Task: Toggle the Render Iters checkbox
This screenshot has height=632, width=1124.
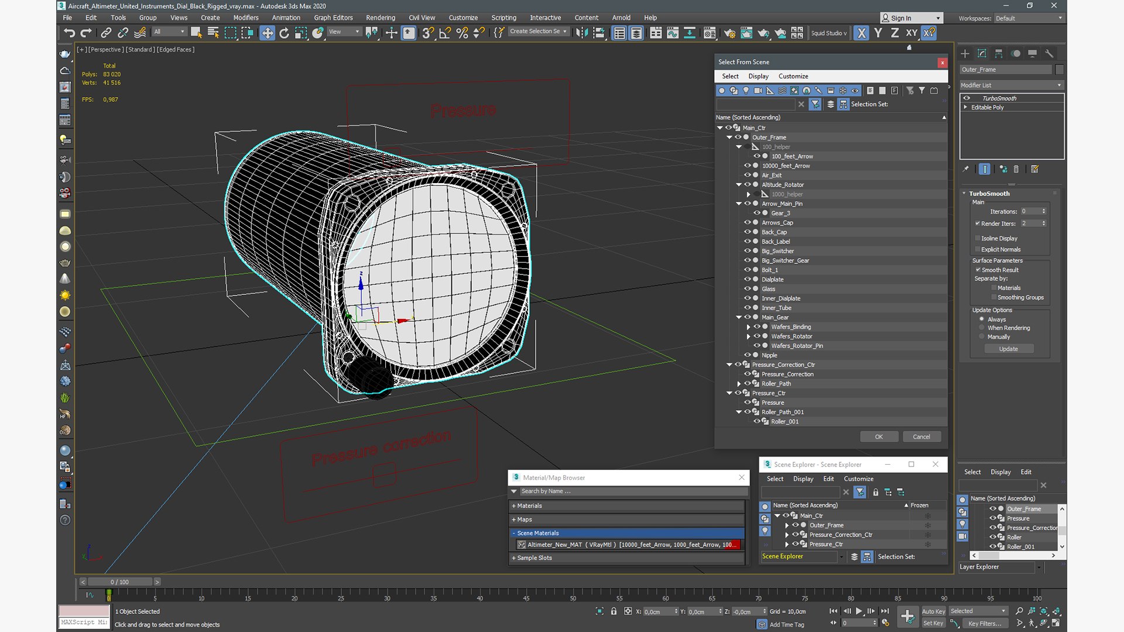Action: [x=978, y=224]
